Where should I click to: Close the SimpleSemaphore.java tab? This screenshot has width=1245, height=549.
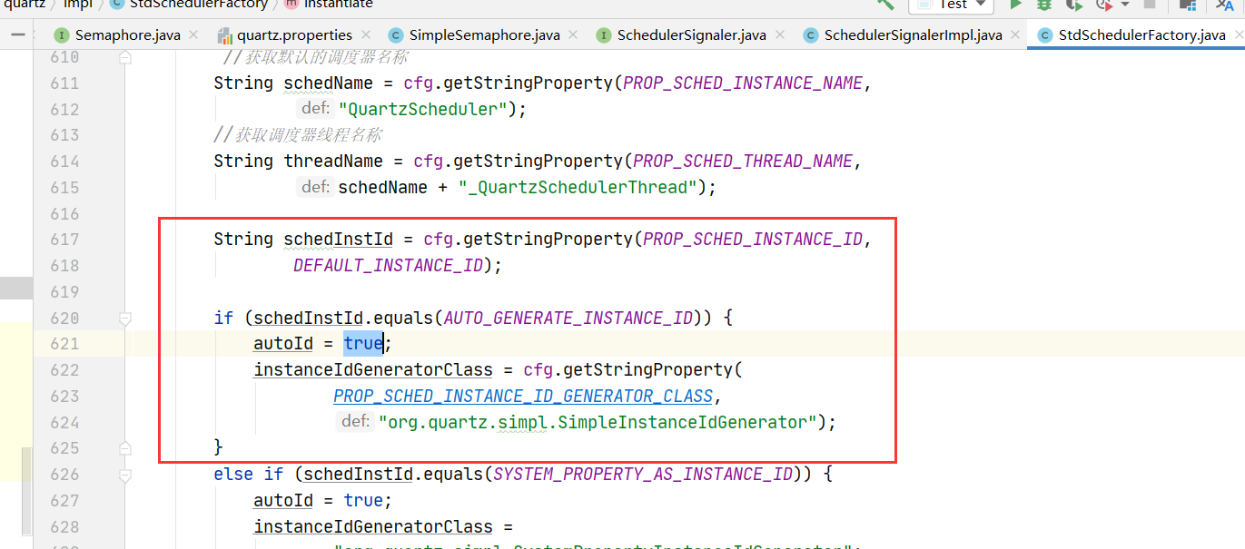point(573,36)
